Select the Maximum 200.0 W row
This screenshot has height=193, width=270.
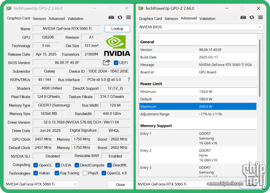pyautogui.click(x=198, y=107)
